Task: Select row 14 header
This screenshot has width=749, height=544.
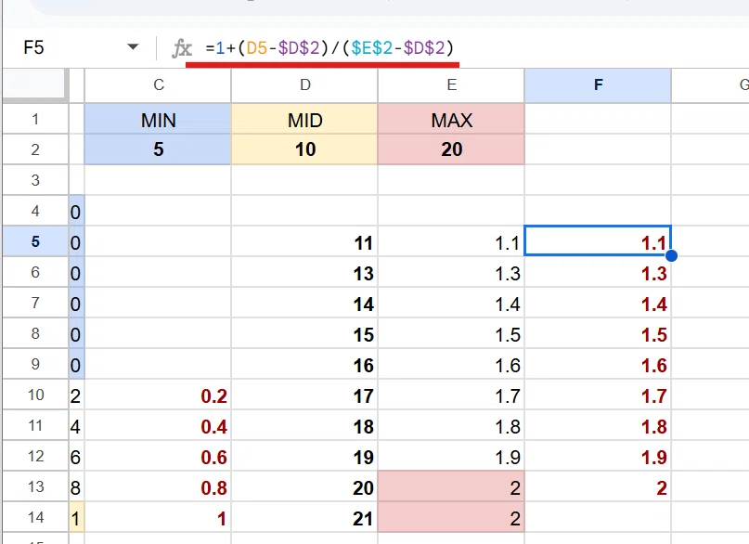Action: [x=35, y=517]
